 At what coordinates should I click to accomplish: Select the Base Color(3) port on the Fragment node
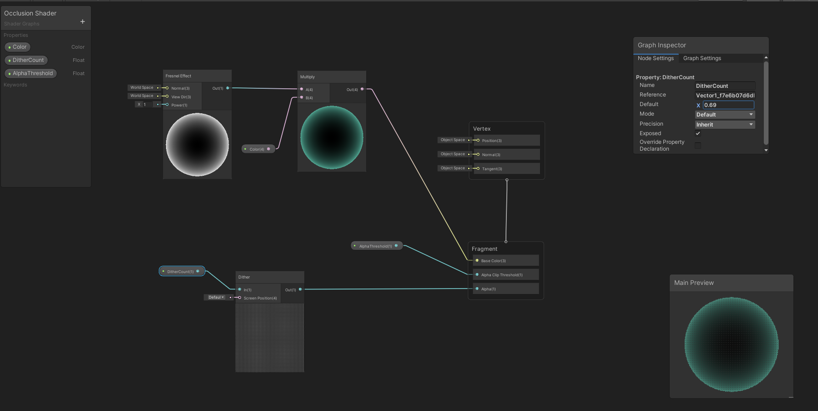point(476,260)
